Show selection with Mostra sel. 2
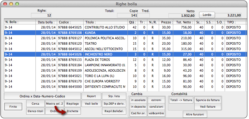This screenshot has width=249, height=119. pos(55,104)
